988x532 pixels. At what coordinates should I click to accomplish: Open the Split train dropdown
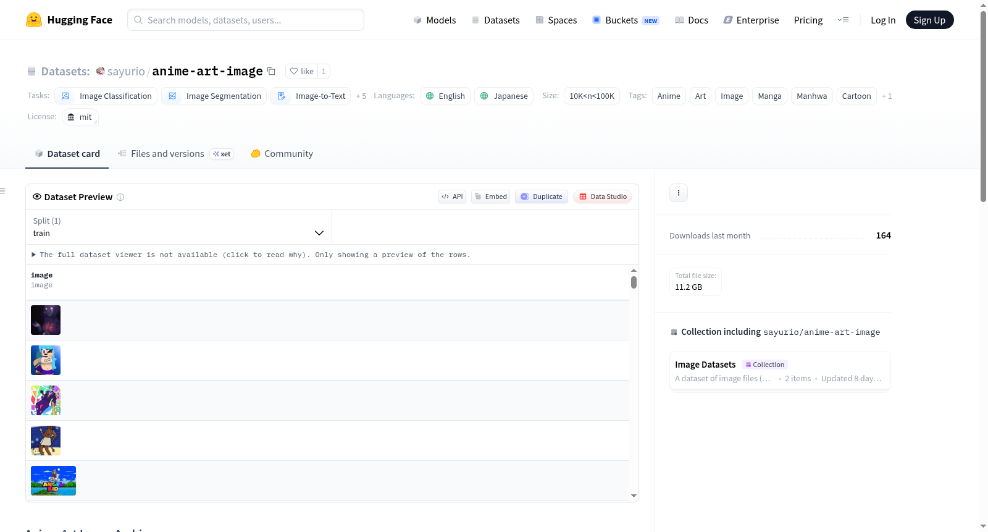pyautogui.click(x=178, y=227)
